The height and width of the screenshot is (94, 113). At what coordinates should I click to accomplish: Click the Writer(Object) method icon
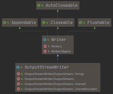pos(45,51)
